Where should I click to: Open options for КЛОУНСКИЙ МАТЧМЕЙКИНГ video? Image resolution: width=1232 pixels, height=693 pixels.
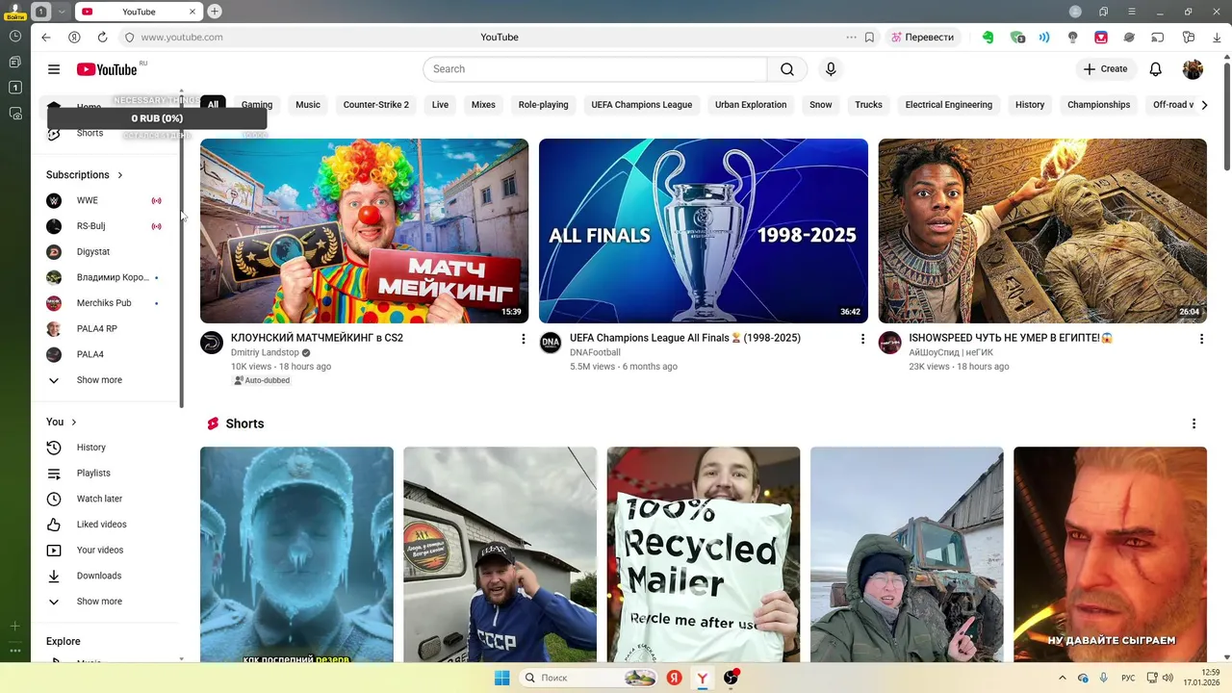click(x=524, y=339)
